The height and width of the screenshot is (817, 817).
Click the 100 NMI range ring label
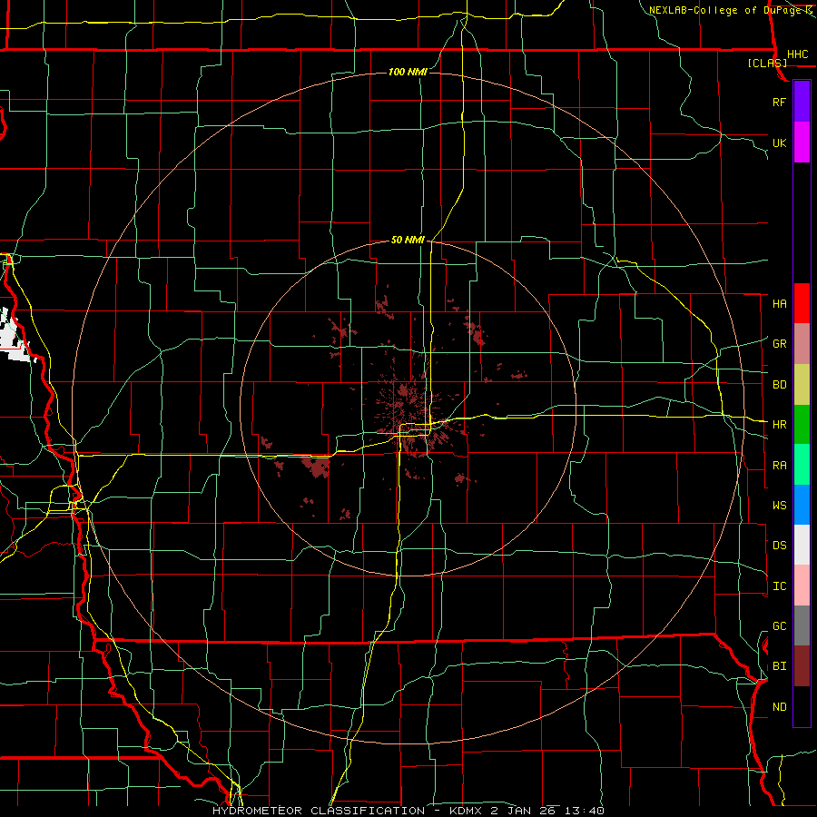(408, 72)
